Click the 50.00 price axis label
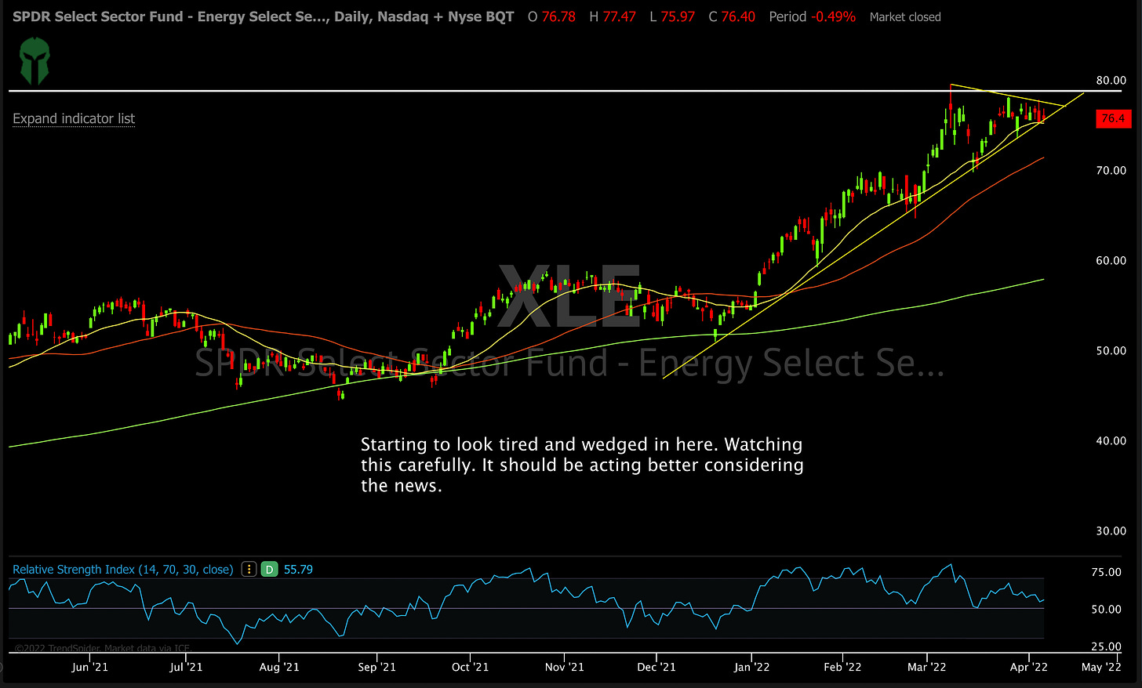 [1111, 351]
